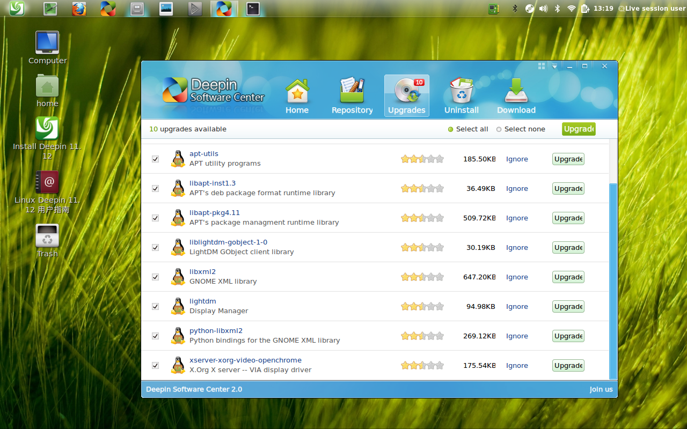View the Upgrades list

point(406,95)
